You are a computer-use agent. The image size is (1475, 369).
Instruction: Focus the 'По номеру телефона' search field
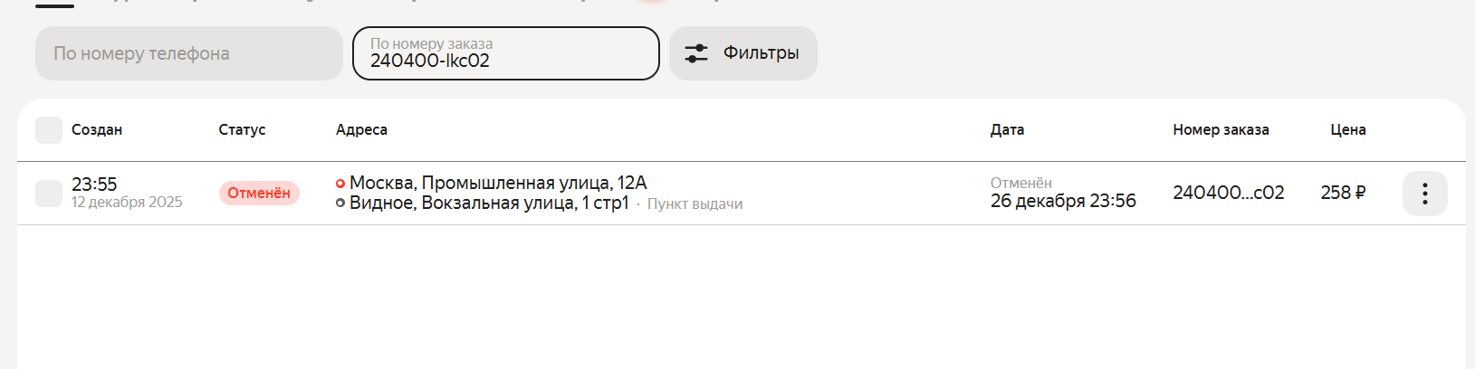point(188,53)
